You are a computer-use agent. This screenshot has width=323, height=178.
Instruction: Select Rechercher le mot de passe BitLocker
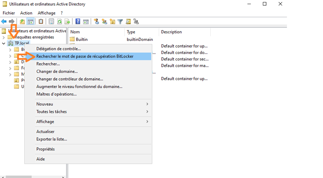click(88, 56)
